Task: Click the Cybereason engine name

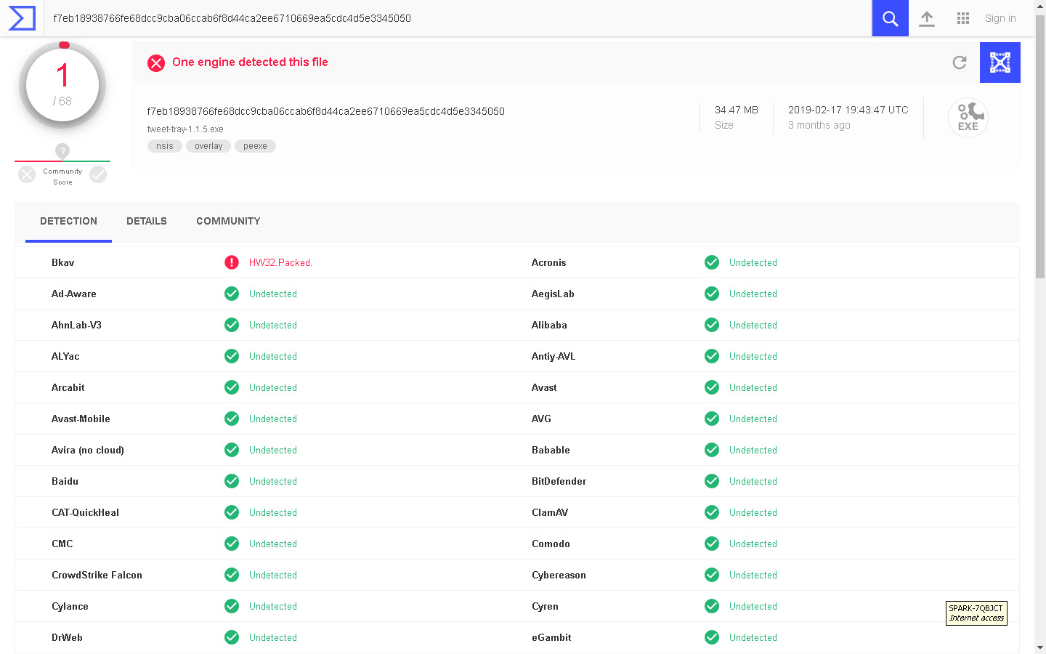Action: click(x=559, y=575)
